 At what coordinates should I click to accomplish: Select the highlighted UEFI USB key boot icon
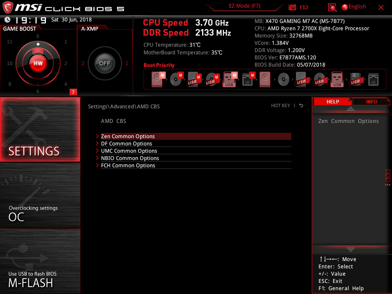coord(230,79)
